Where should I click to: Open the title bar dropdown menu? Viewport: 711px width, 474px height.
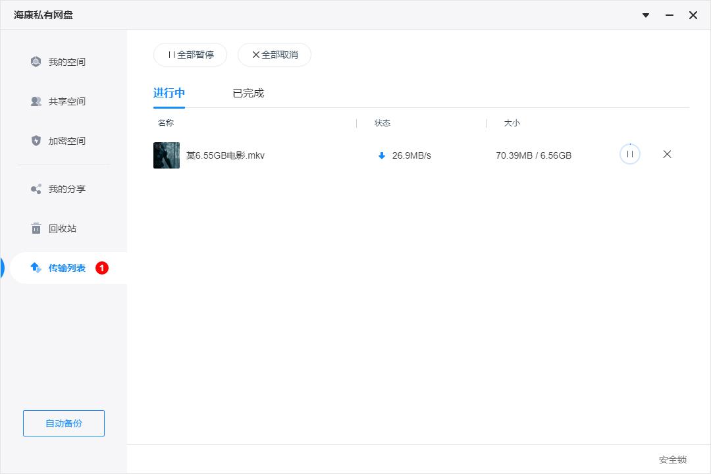tap(645, 14)
